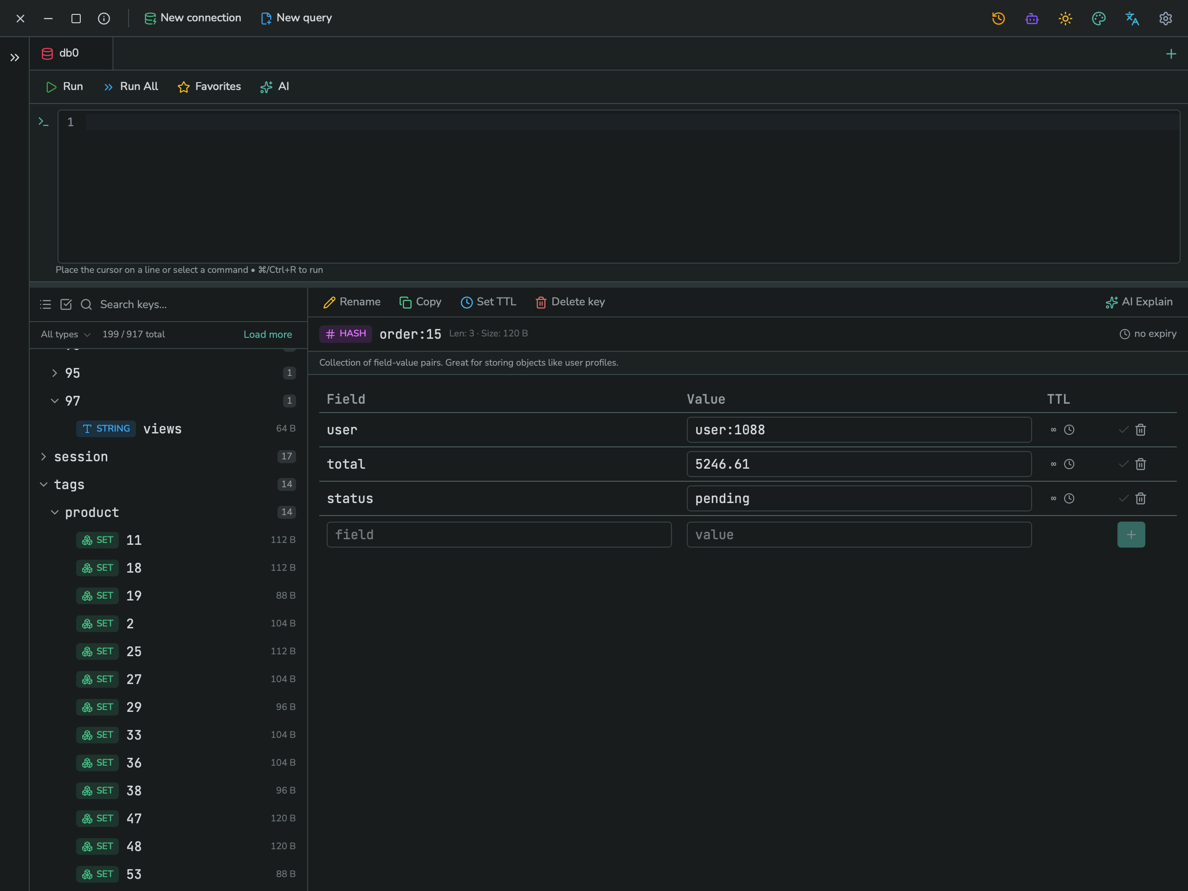Click the Search keys field

coord(199,304)
